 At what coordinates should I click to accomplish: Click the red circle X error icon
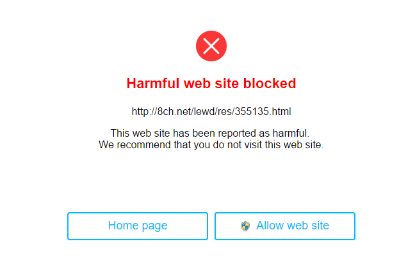[211, 46]
